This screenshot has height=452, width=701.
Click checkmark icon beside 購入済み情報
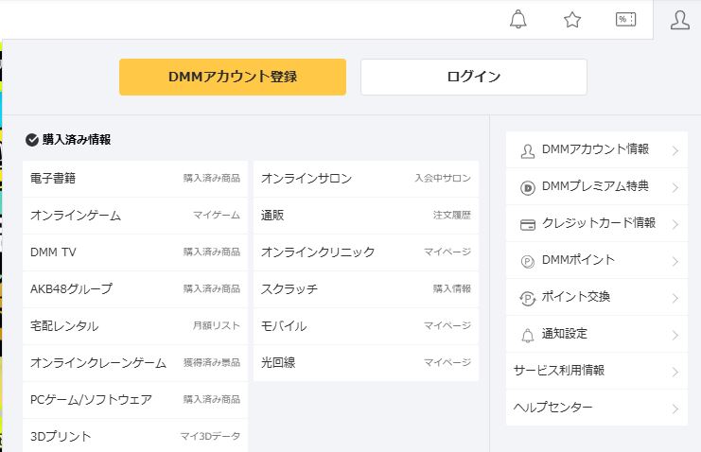[x=32, y=140]
